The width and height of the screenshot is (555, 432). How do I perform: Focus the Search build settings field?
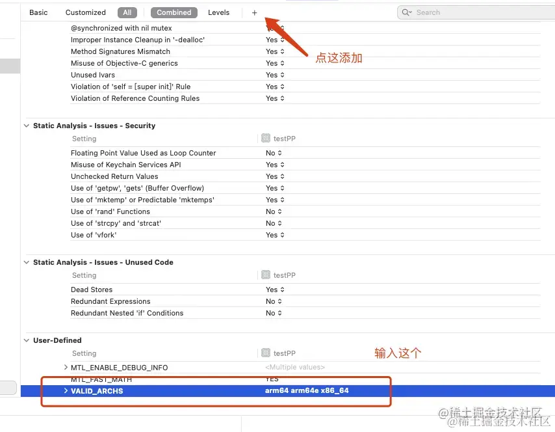coord(476,12)
